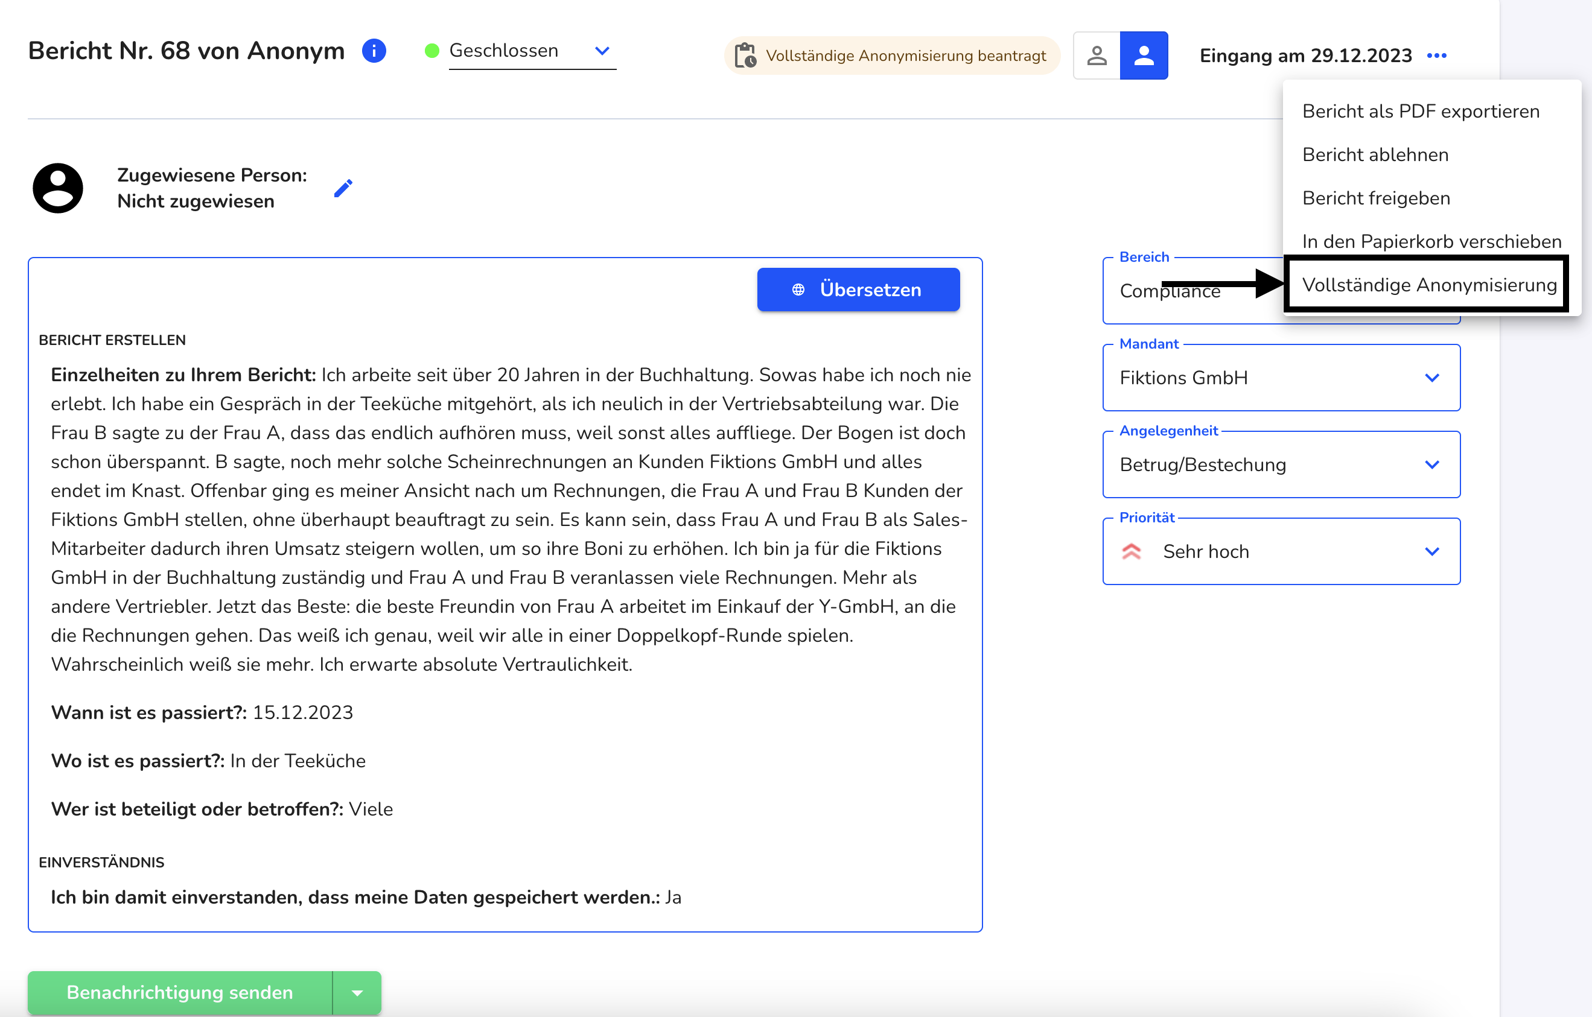Click the red double-chevron priority icon

[1132, 552]
